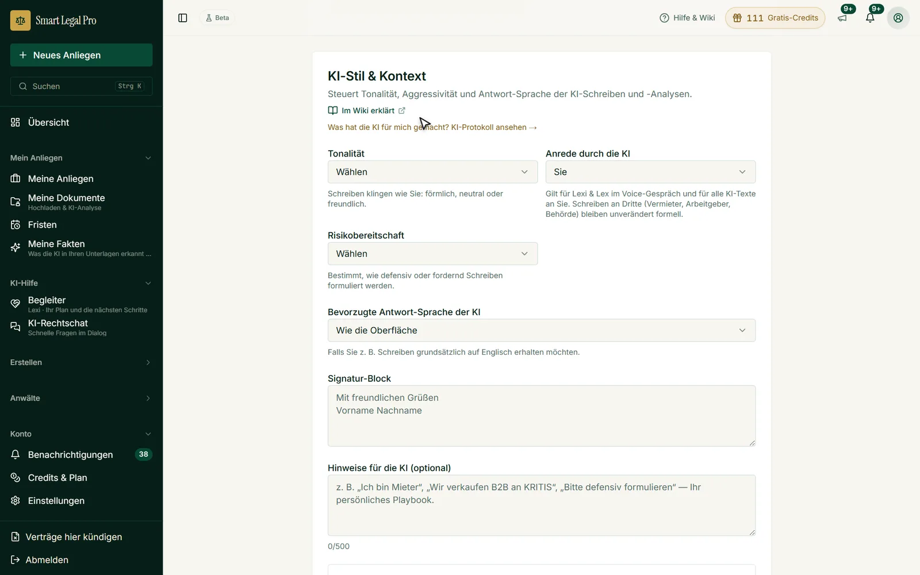Click the 38 badge next to Benachrichtigungen
Screen dimensions: 920x575
coord(143,454)
